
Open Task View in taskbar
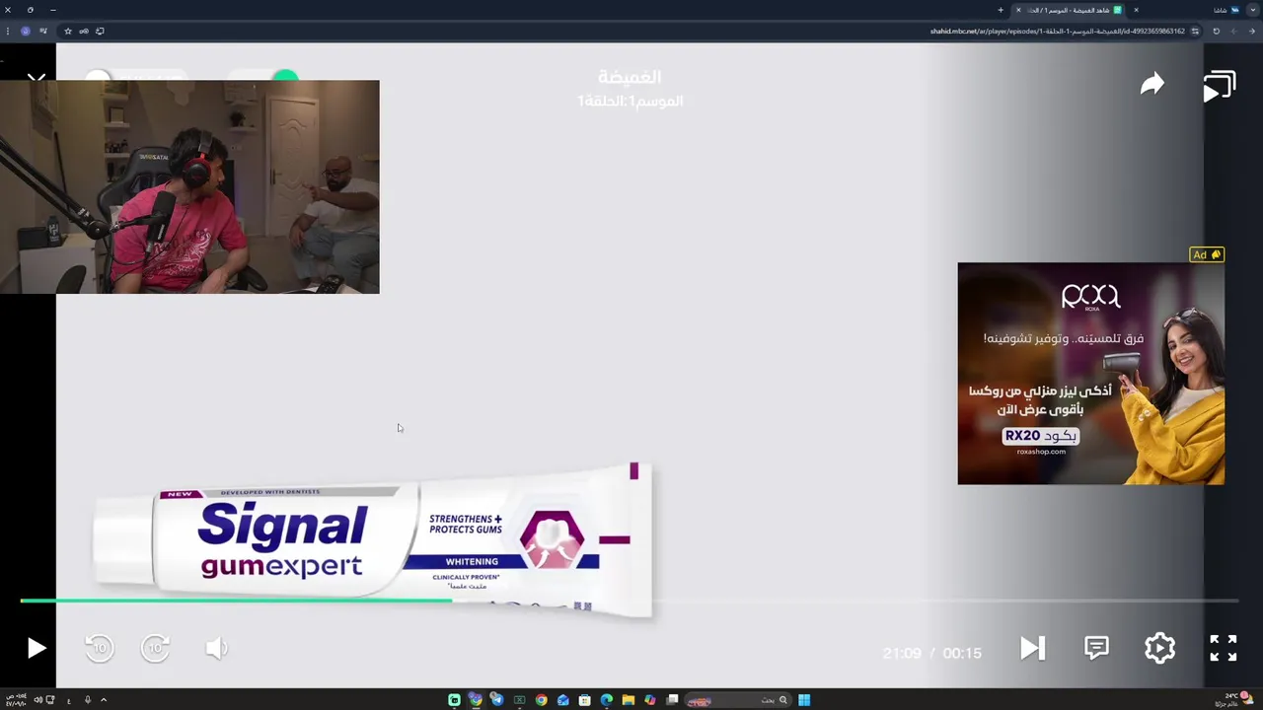(x=672, y=700)
